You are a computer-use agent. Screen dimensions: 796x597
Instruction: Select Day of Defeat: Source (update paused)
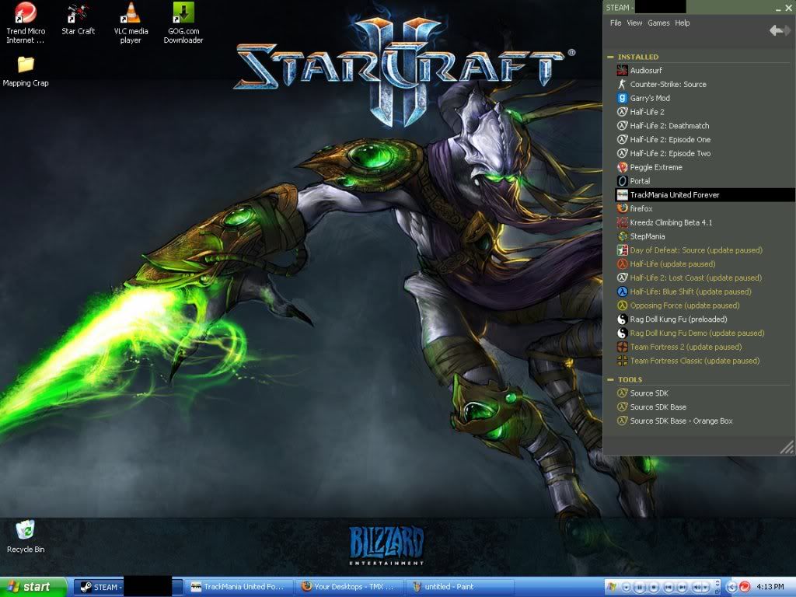[x=690, y=250]
